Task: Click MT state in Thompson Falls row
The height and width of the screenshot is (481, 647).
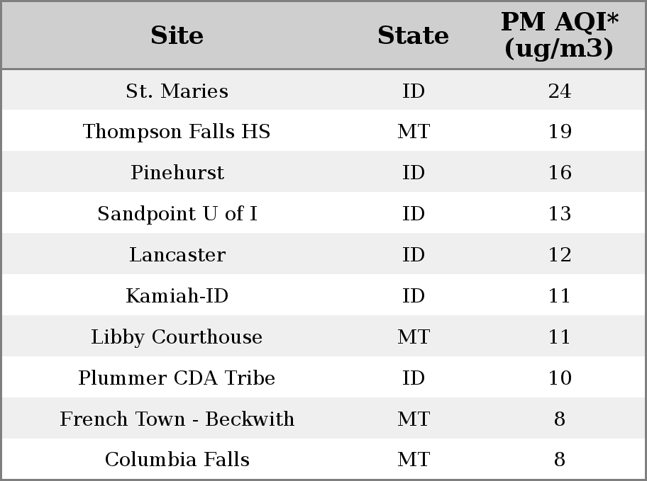Action: [x=414, y=132]
